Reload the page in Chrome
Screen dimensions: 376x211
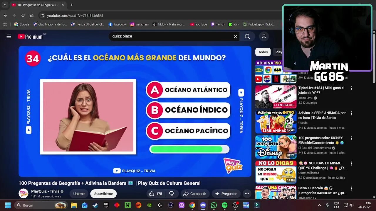23,16
